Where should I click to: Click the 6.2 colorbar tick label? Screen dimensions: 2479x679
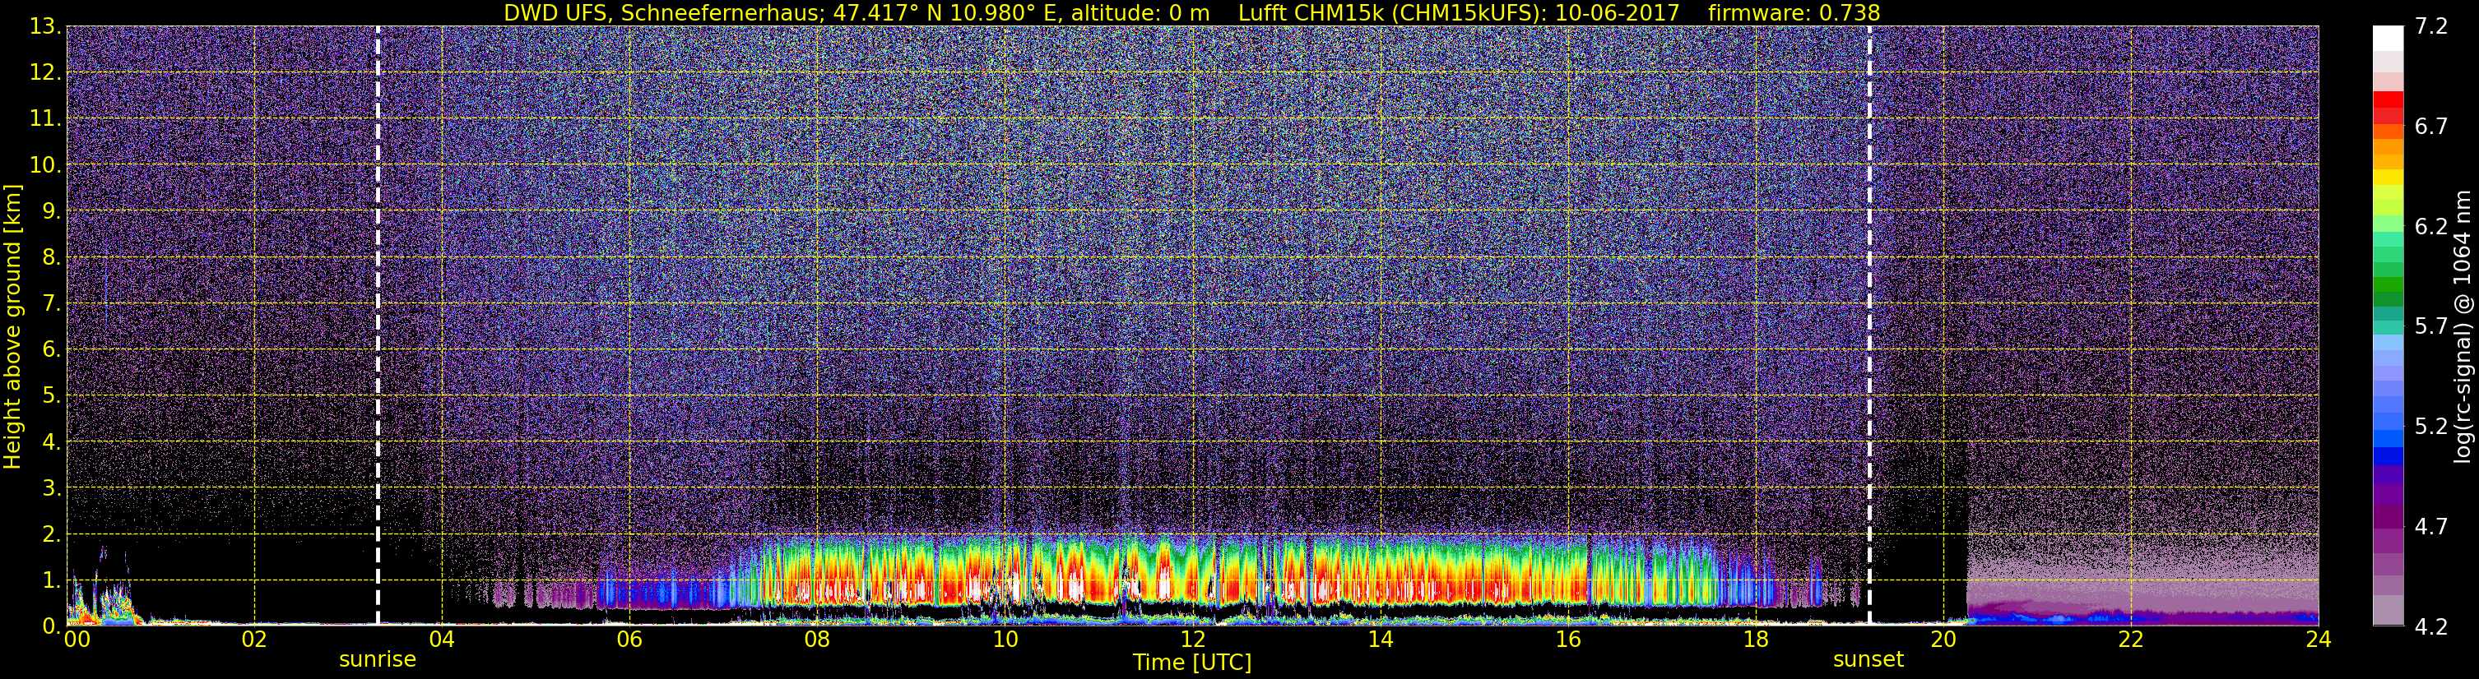[2431, 227]
